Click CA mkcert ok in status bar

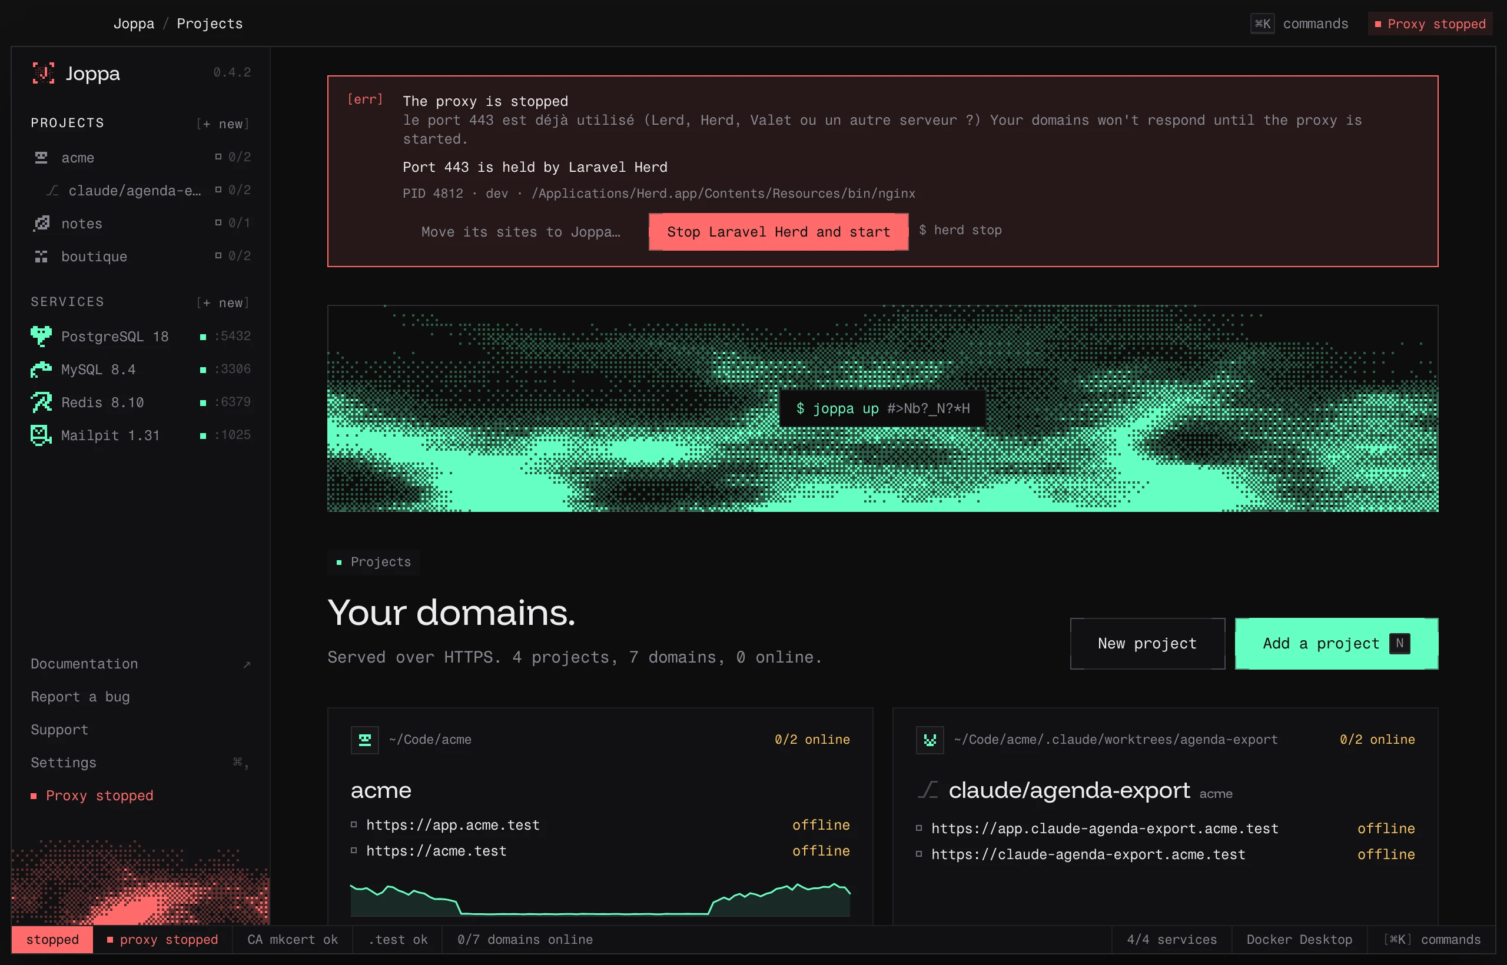[x=292, y=939]
